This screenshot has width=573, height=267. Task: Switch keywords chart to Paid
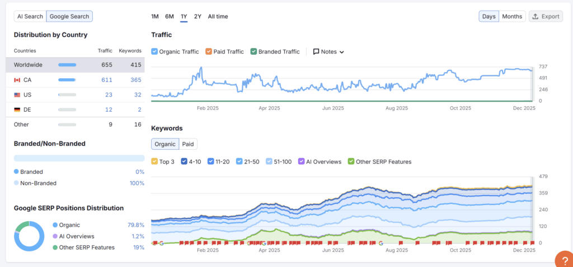(x=188, y=144)
